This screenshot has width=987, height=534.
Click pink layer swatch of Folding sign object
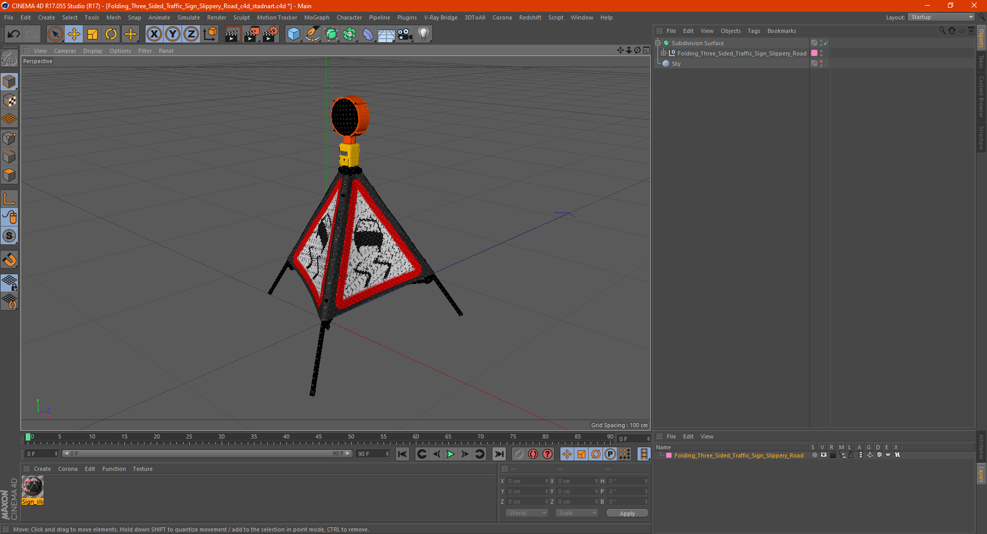[814, 53]
